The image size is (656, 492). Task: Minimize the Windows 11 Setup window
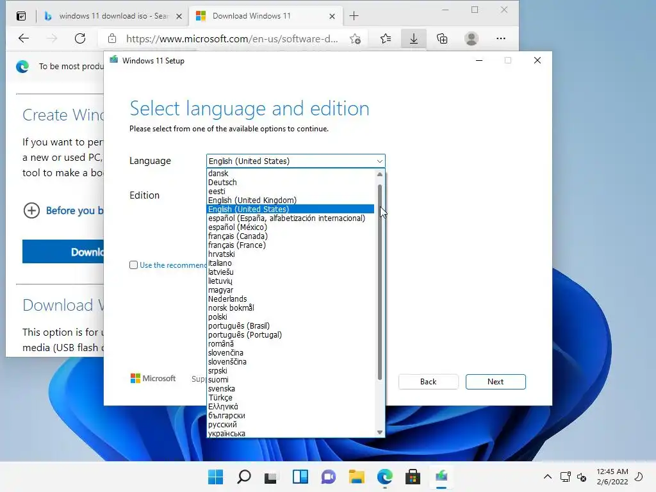point(479,61)
